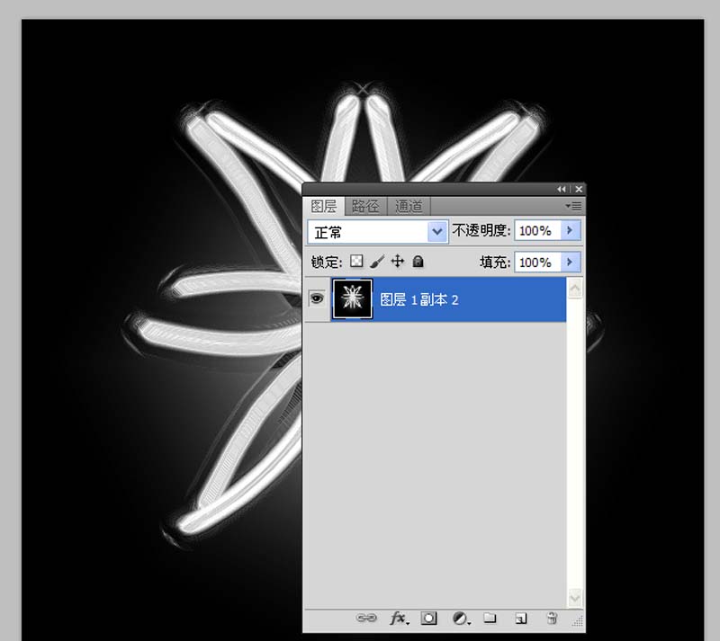Toggle lock transparent pixels icon
Image resolution: width=720 pixels, height=641 pixels.
click(x=356, y=262)
